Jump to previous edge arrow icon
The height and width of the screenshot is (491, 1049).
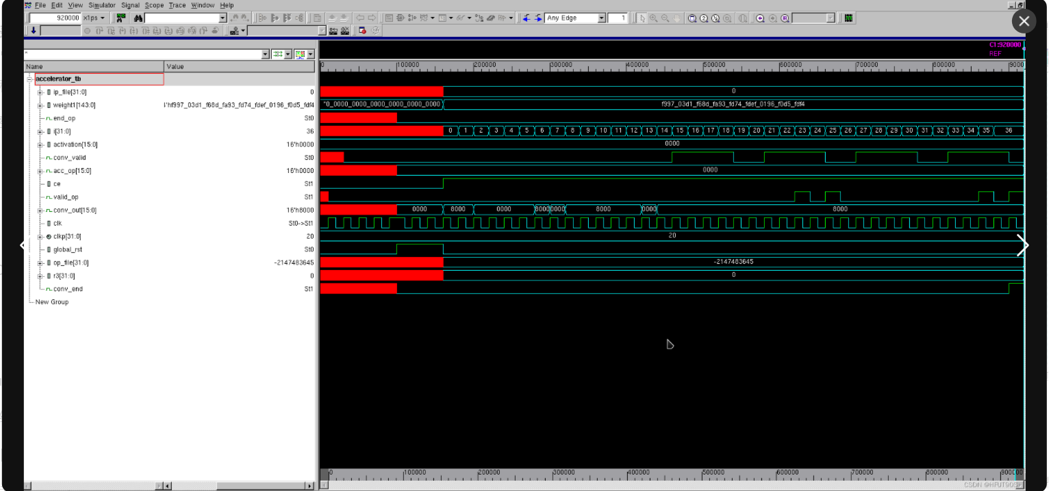(x=526, y=18)
